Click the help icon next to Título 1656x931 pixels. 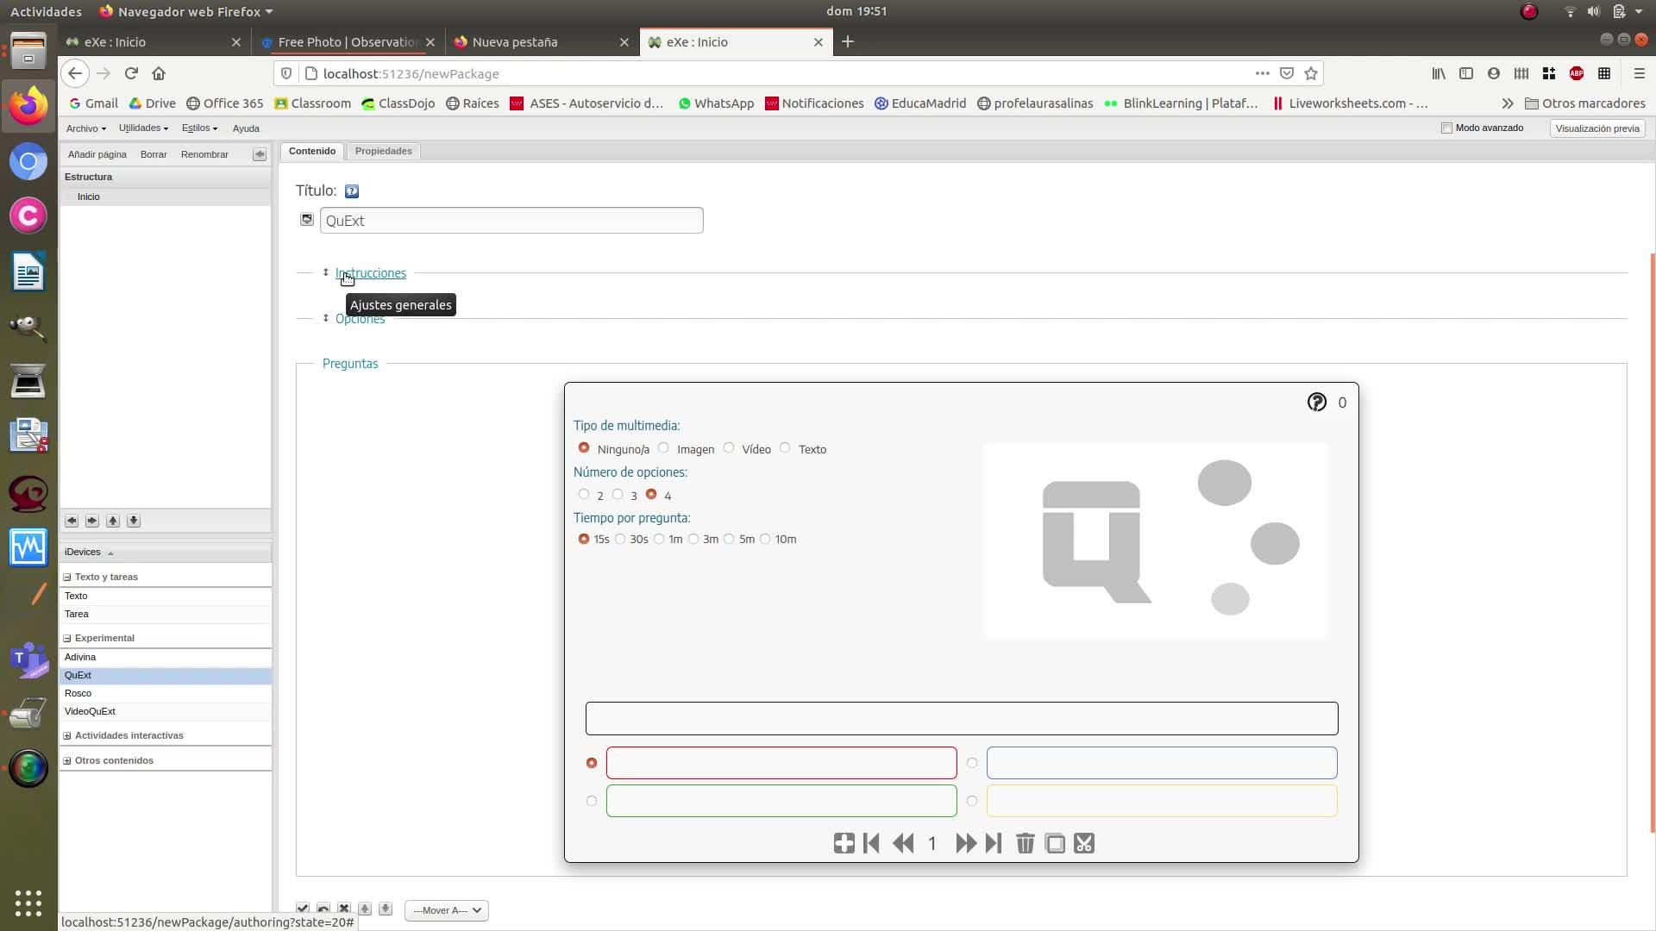click(352, 191)
